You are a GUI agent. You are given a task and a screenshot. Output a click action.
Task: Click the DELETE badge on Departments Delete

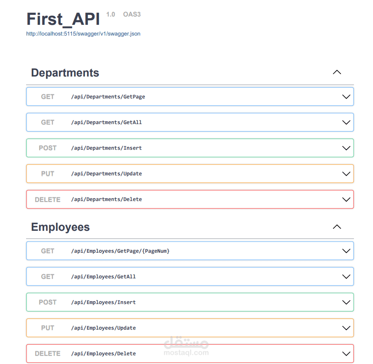point(47,199)
